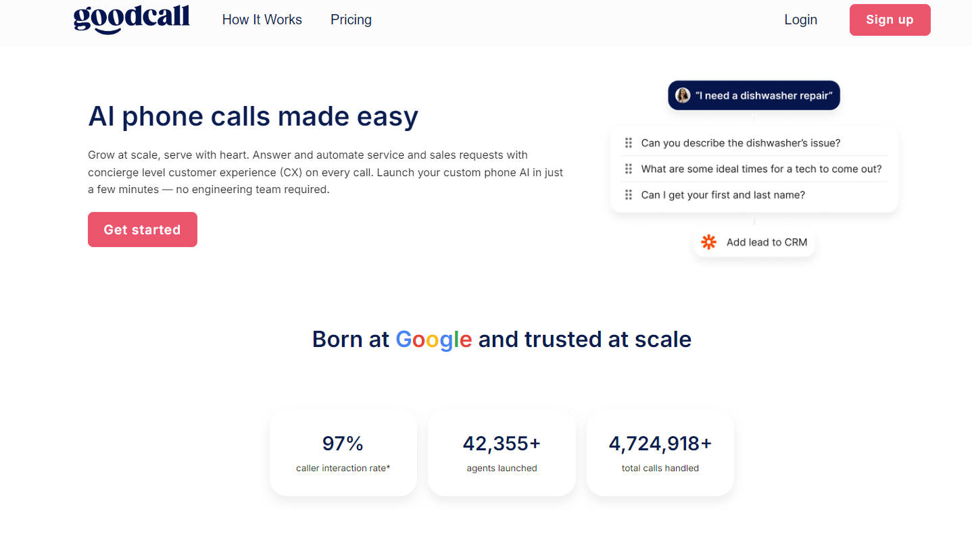Click the orange Zapier asterisk icon
The image size is (972, 559).
click(708, 242)
